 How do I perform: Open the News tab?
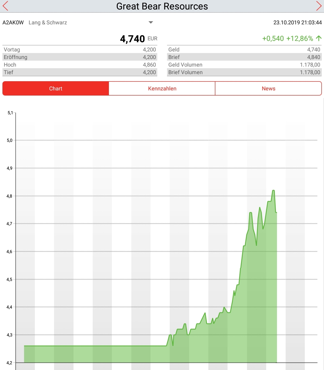click(x=268, y=89)
